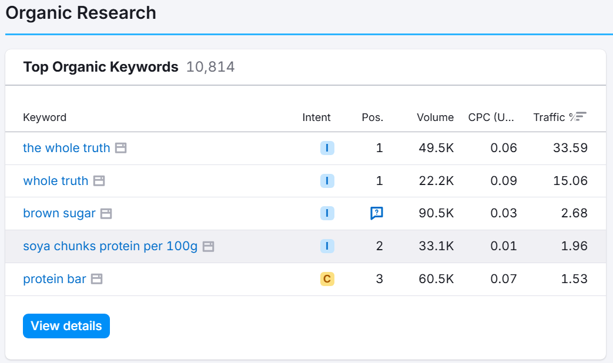Click the Informational intent badge for 'the whole truth'
Viewport: 613px width, 363px height.
click(327, 148)
